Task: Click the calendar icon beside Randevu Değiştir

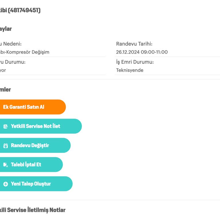Action: coord(5,146)
